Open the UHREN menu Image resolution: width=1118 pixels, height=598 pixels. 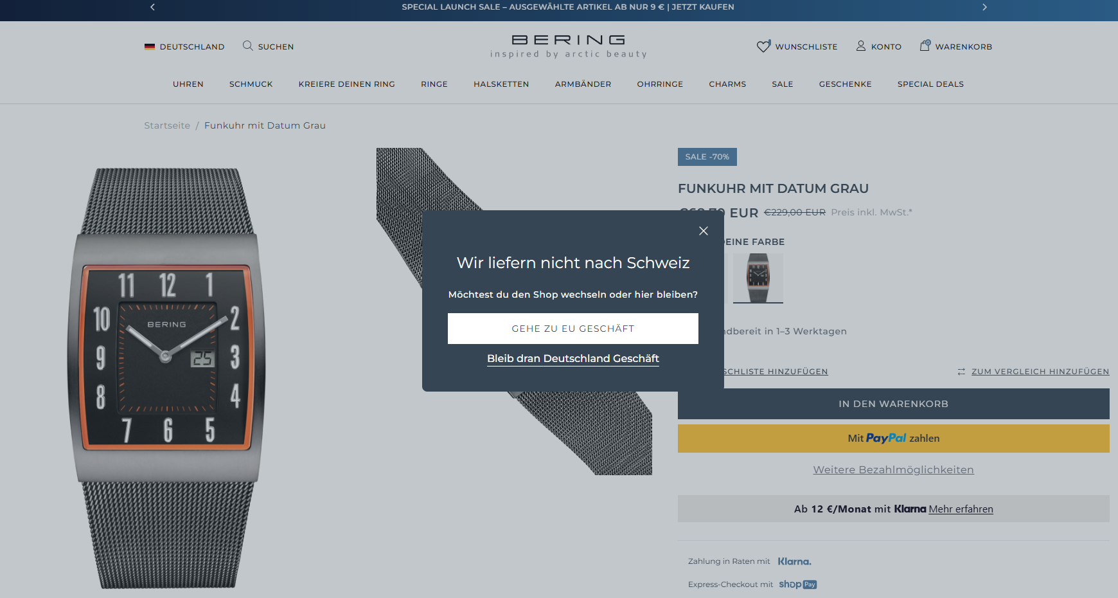(x=188, y=84)
